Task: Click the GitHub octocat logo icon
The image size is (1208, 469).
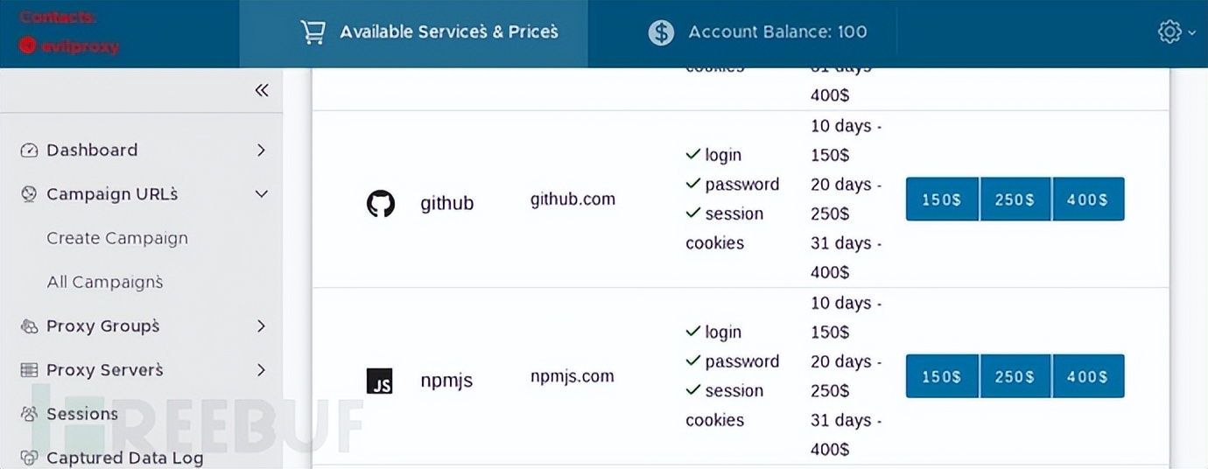Action: click(x=380, y=204)
